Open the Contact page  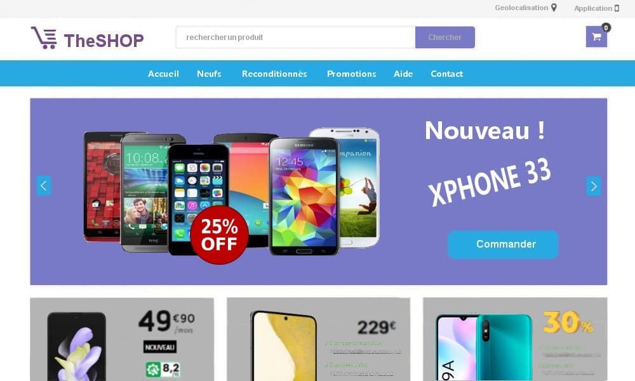(446, 74)
